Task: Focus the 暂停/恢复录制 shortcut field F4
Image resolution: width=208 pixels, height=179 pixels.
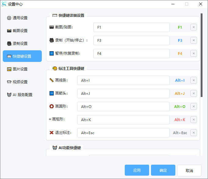Action: 131,53
